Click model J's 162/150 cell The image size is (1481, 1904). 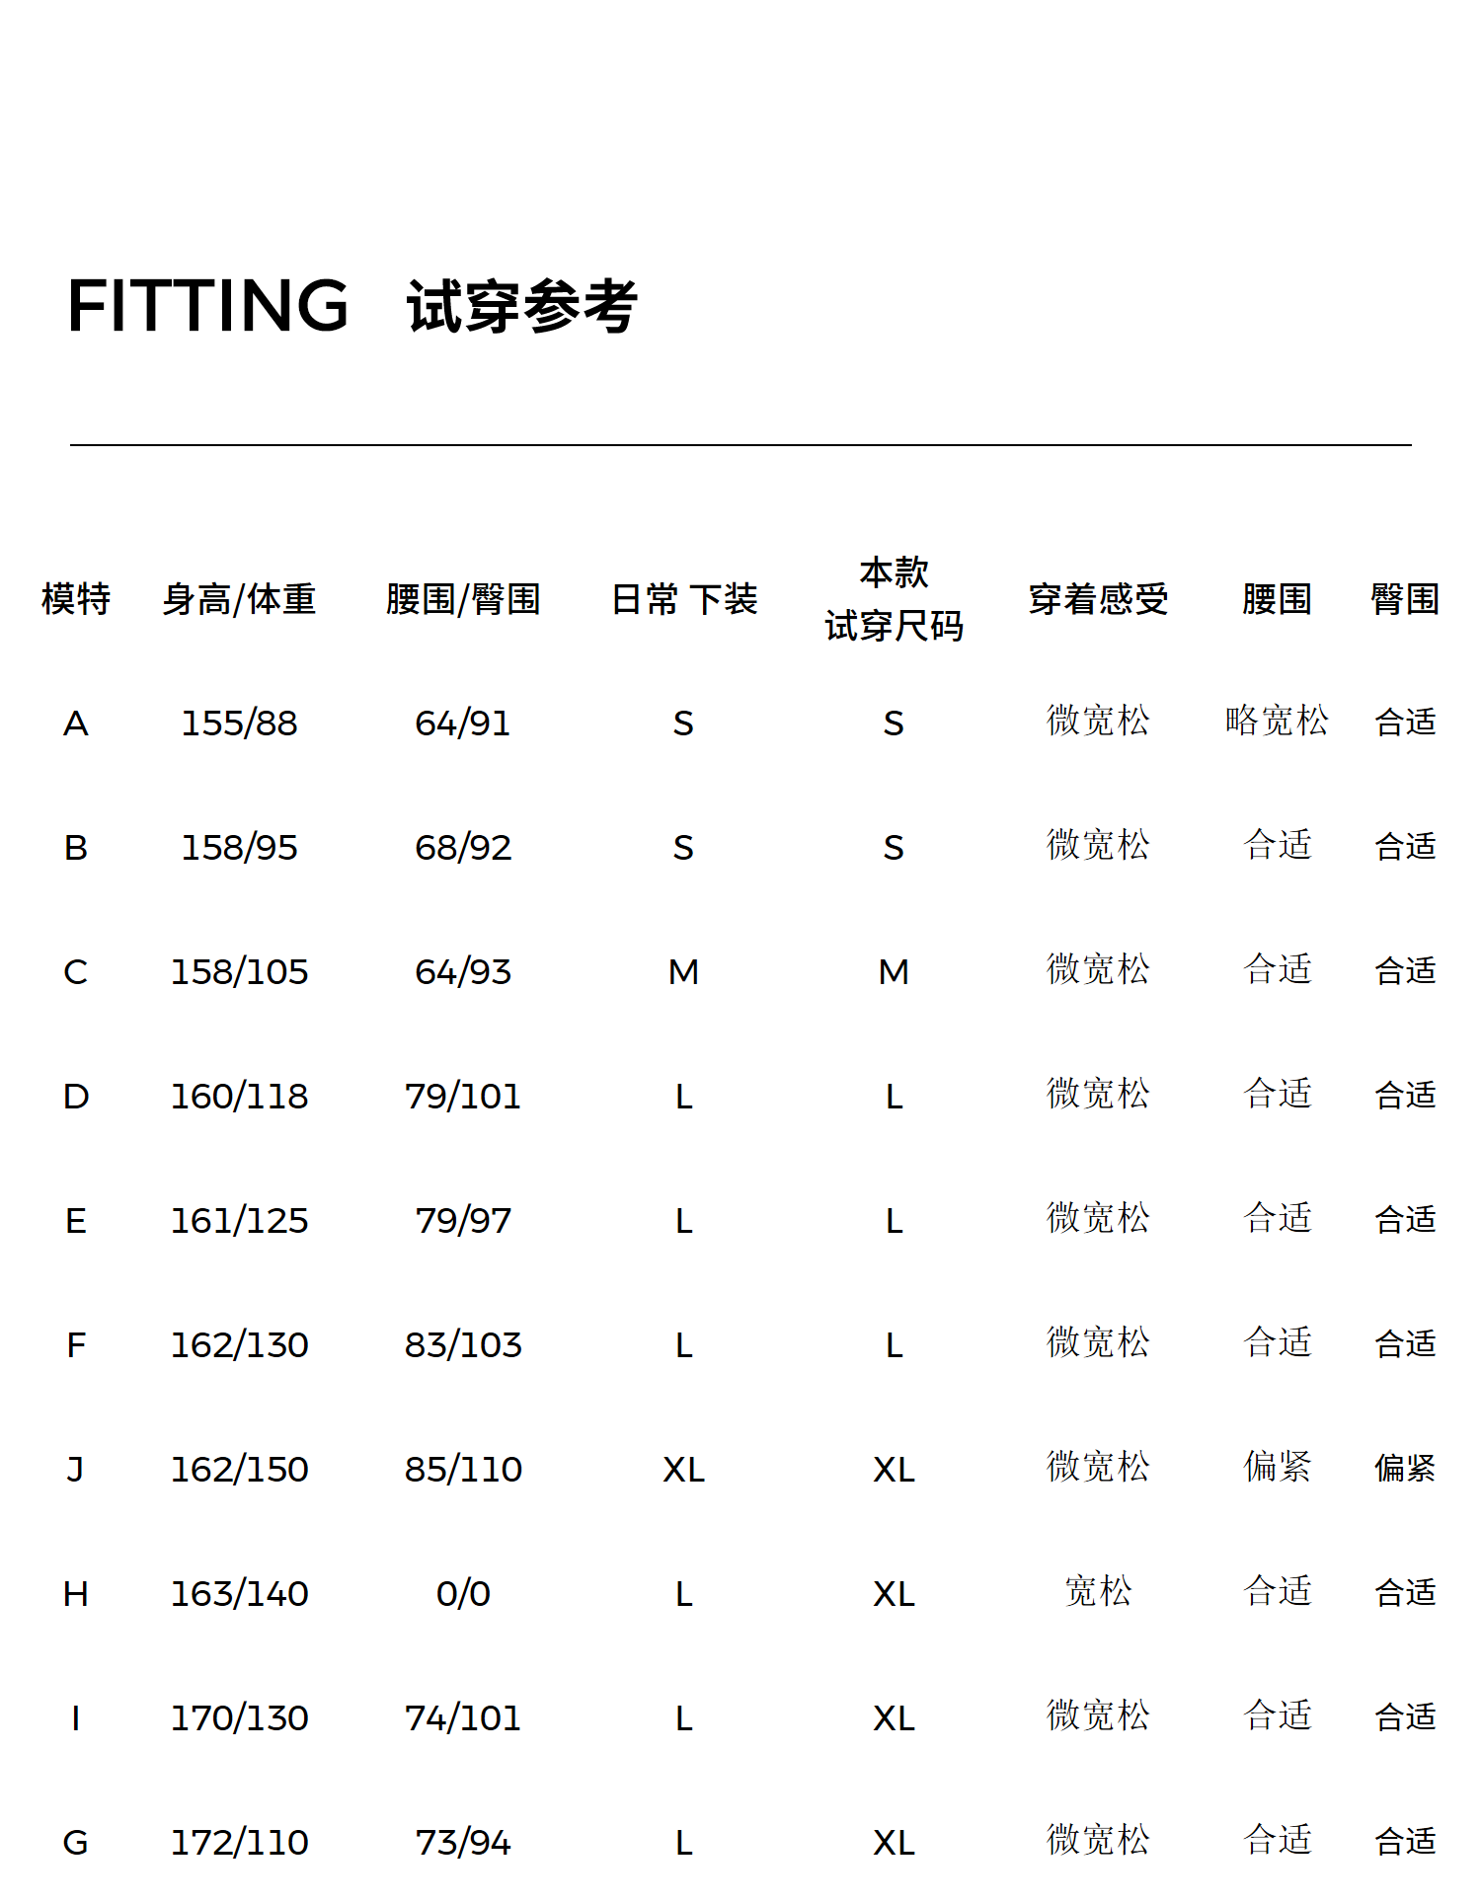pyautogui.click(x=239, y=1470)
